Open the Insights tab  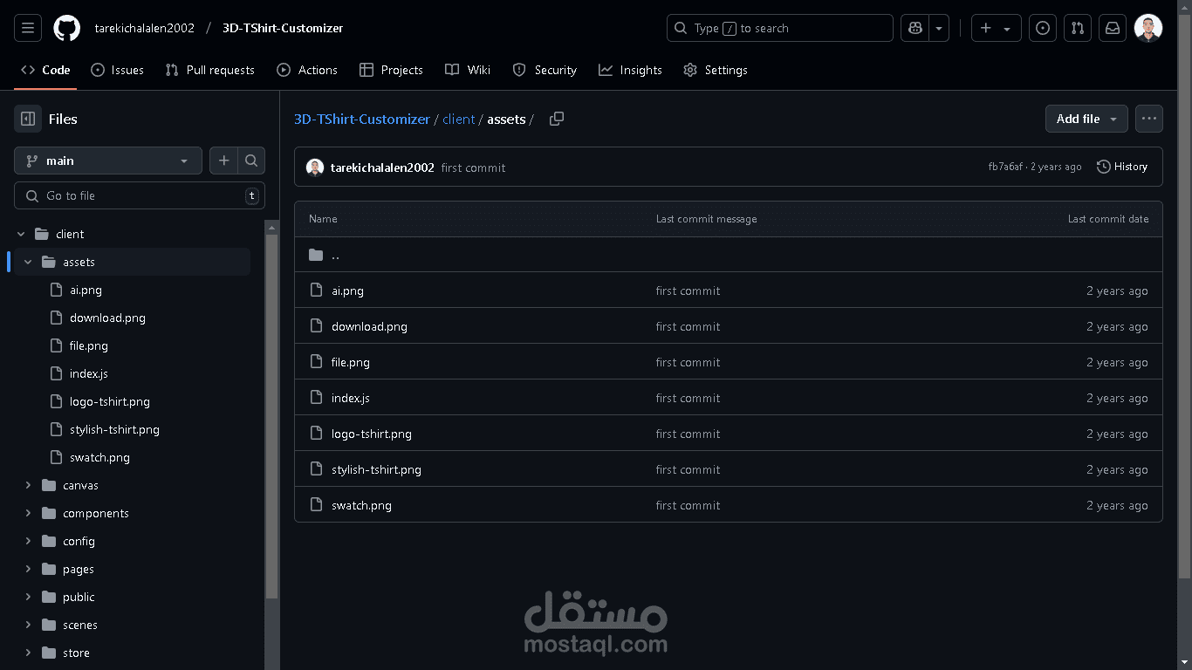630,70
